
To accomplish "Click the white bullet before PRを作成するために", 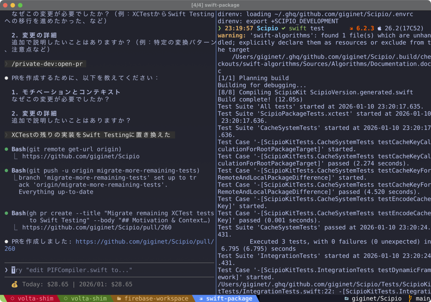I will tap(6, 78).
